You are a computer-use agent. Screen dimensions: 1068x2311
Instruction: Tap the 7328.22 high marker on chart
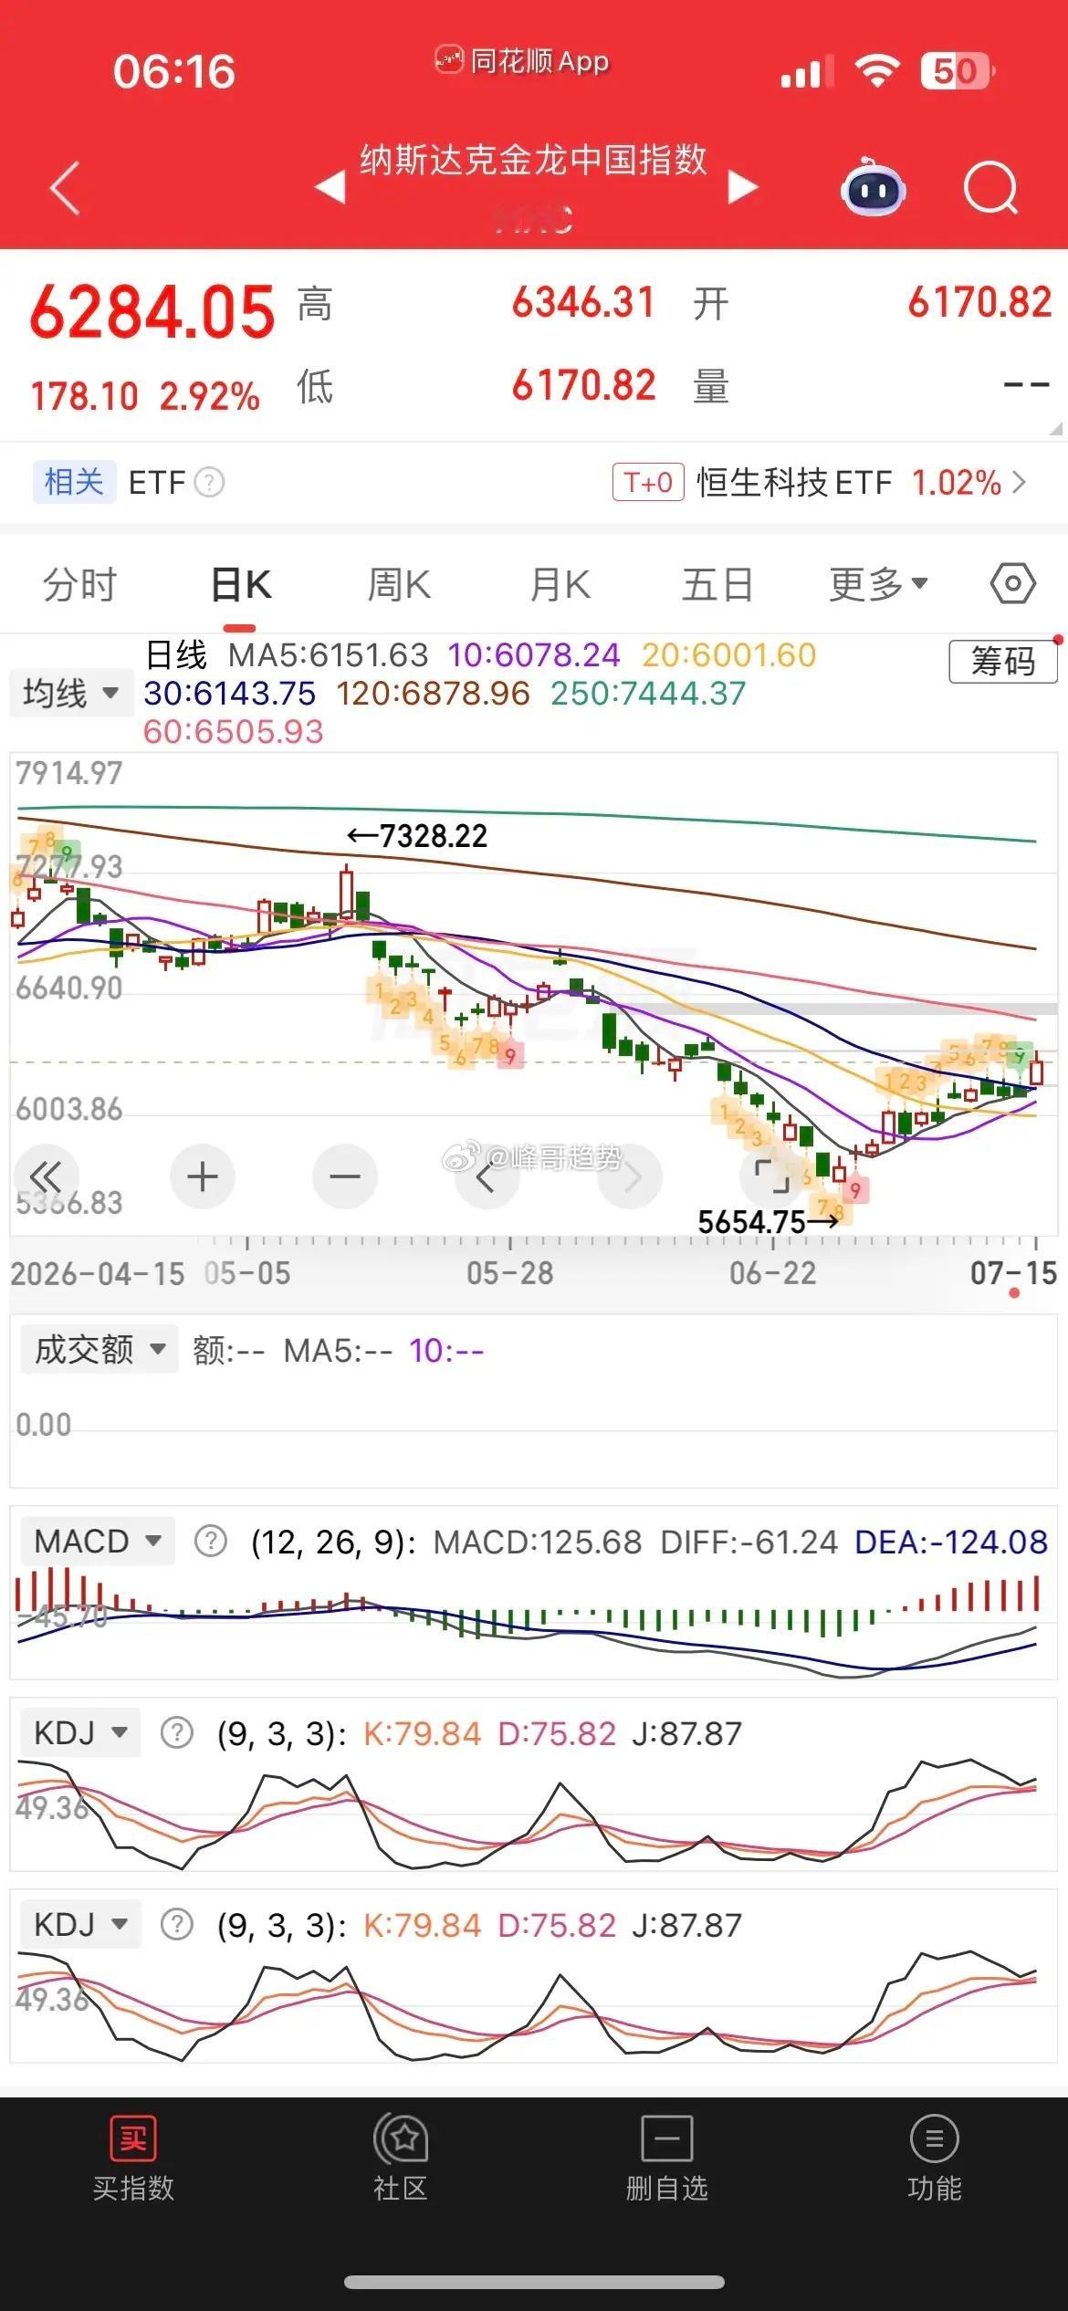coord(417,835)
